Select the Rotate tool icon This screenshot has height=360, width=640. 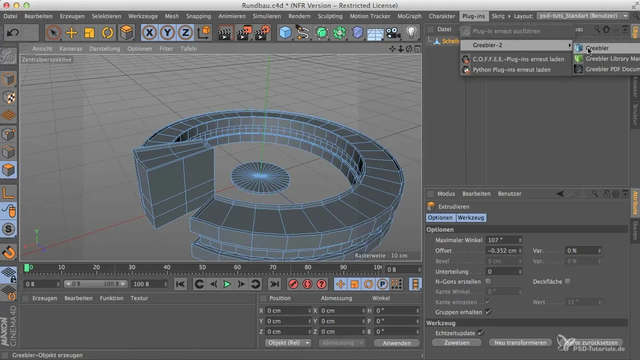tap(107, 33)
